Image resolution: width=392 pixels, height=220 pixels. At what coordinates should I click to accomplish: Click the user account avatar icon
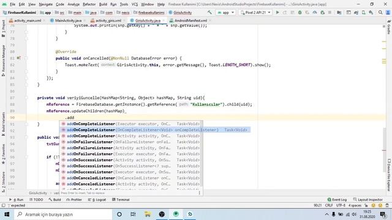[x=388, y=12]
